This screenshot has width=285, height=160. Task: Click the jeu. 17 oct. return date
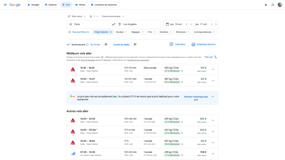pos(202,24)
